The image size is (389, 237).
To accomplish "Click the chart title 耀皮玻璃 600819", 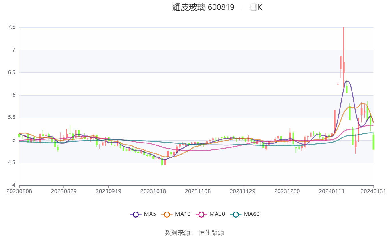I will (203, 7).
